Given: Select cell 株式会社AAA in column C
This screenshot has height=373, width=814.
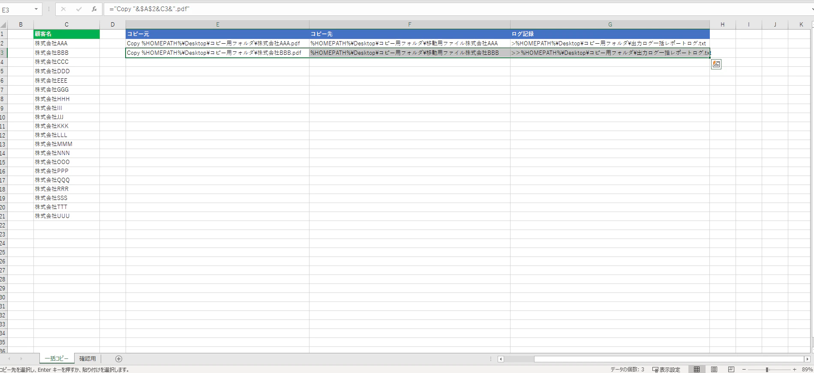Looking at the screenshot, I should [x=66, y=43].
